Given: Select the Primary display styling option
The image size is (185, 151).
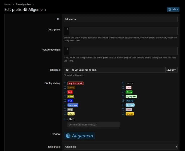Looking at the screenshot, I should point(123,101).
